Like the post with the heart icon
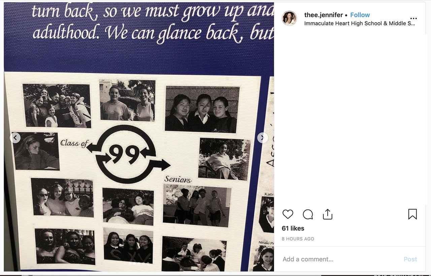The width and height of the screenshot is (431, 276). point(288,214)
